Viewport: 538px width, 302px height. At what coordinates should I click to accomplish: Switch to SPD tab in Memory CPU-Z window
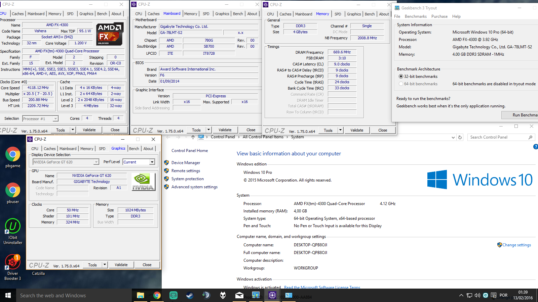coord(338,14)
